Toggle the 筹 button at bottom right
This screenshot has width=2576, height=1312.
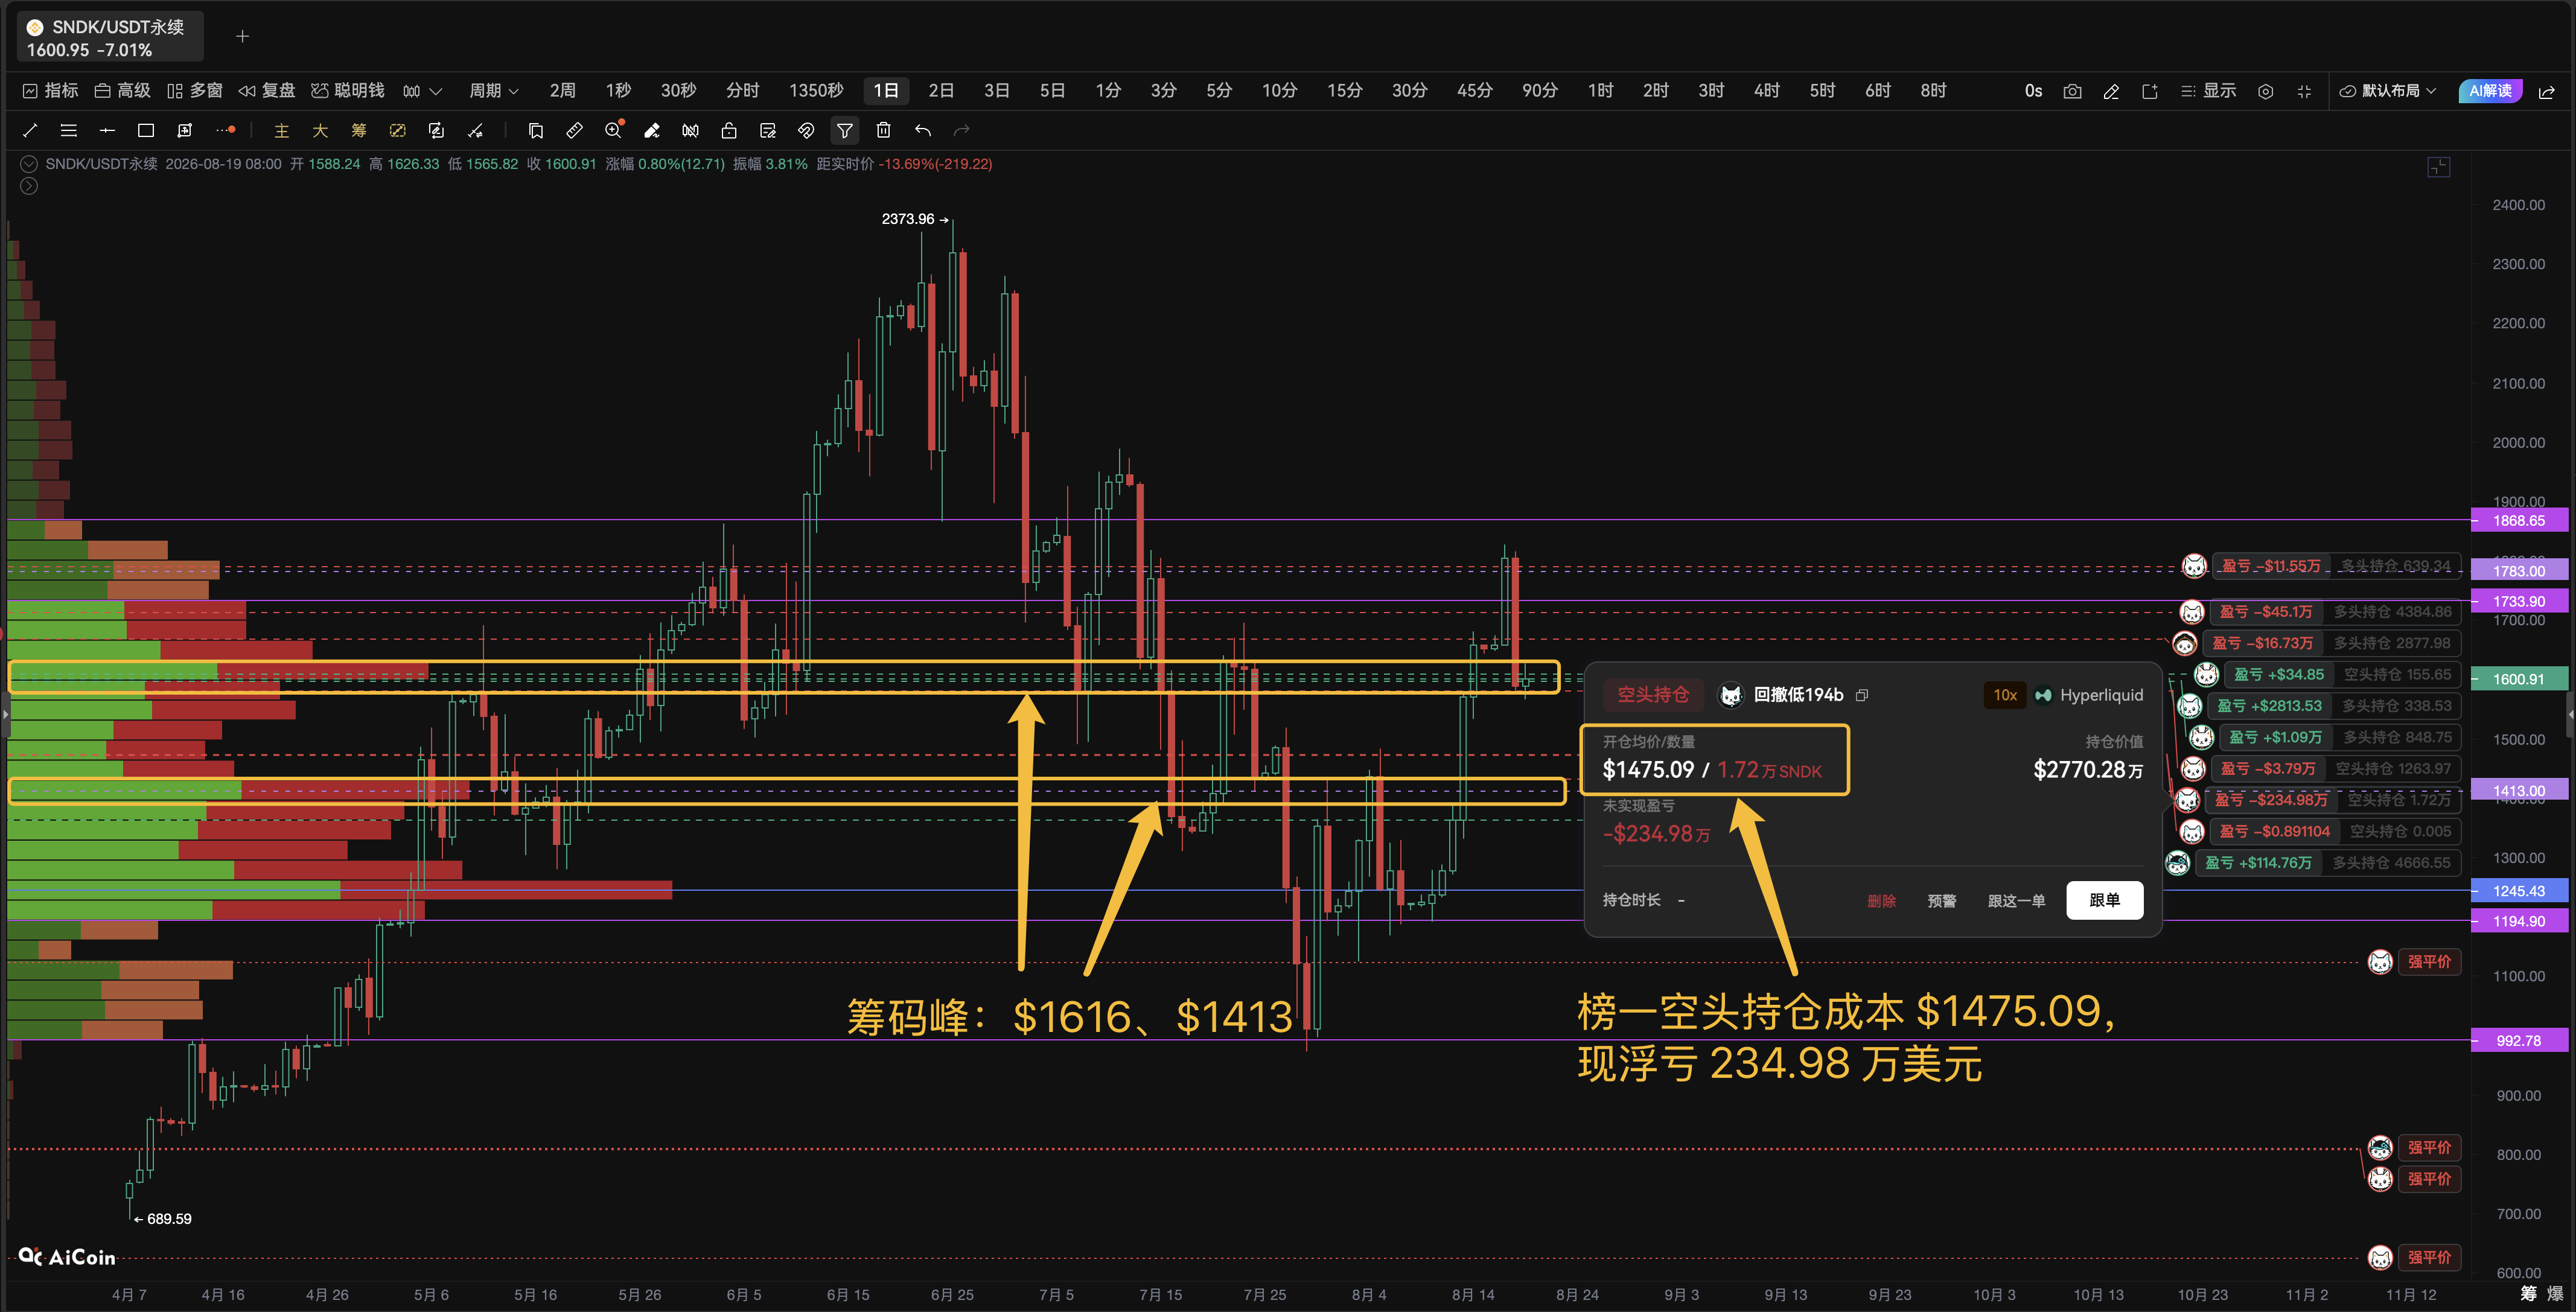2529,1294
